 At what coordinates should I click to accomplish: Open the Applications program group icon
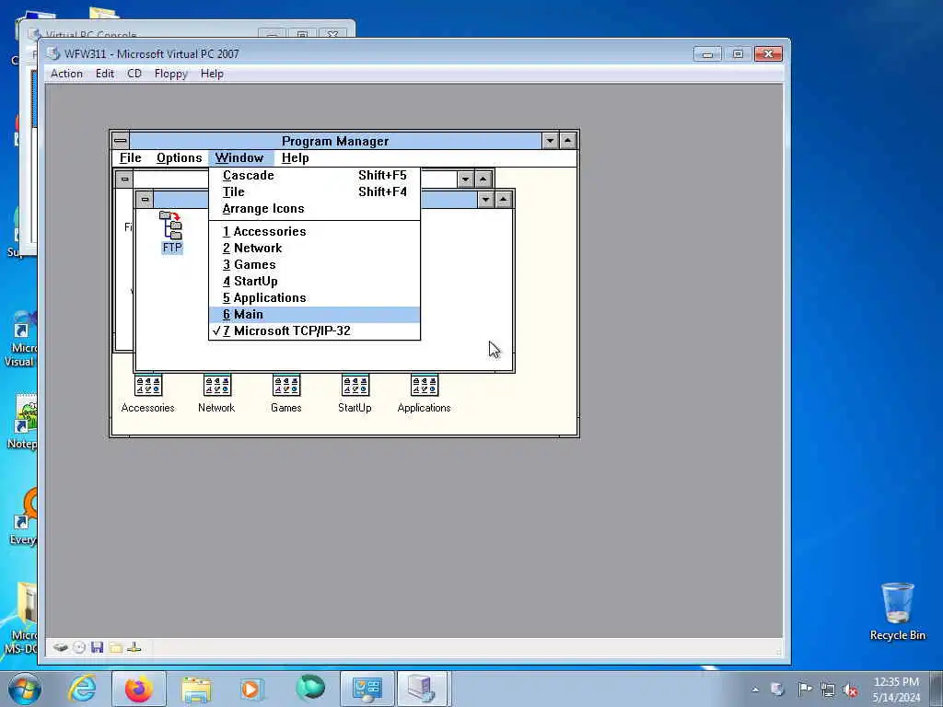point(424,394)
